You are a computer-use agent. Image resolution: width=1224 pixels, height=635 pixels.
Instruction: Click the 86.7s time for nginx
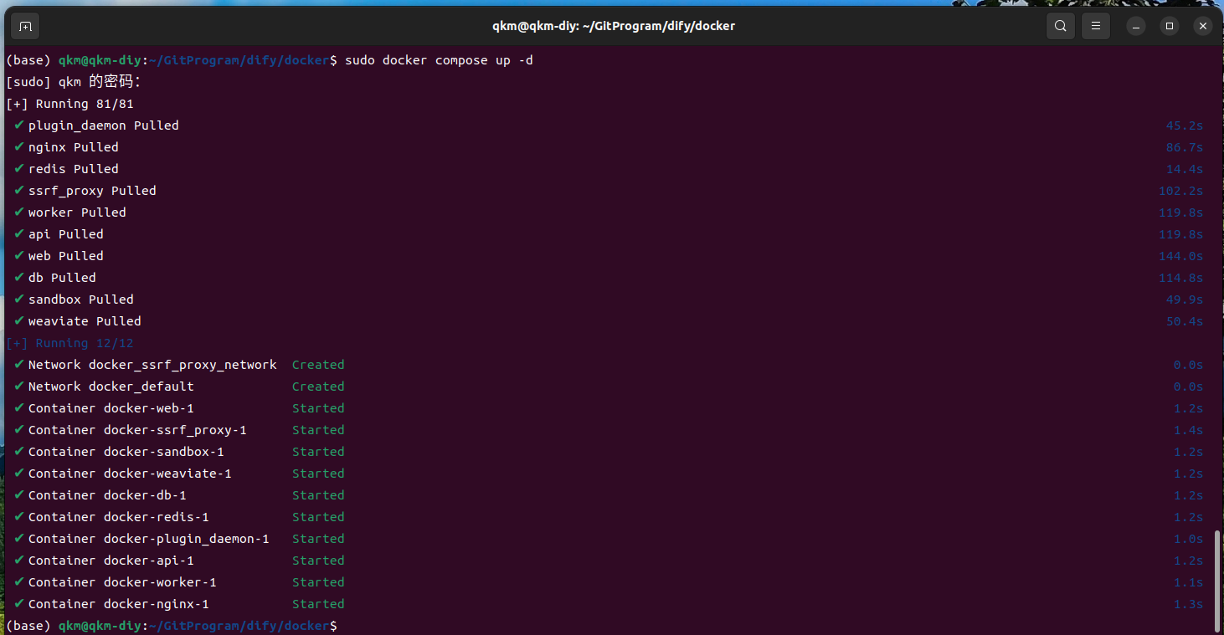[1185, 147]
